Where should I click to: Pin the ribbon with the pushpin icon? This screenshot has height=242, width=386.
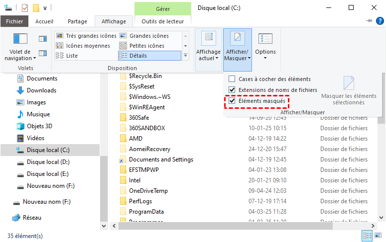369,21
